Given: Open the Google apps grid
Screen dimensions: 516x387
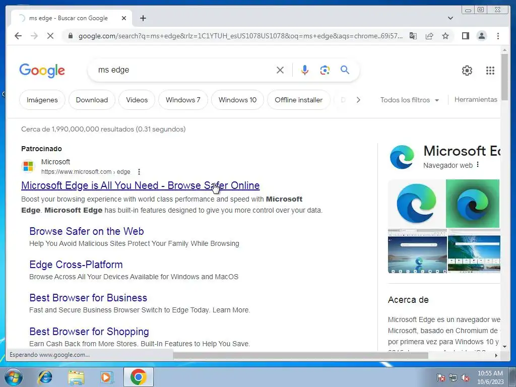Looking at the screenshot, I should click(x=490, y=71).
